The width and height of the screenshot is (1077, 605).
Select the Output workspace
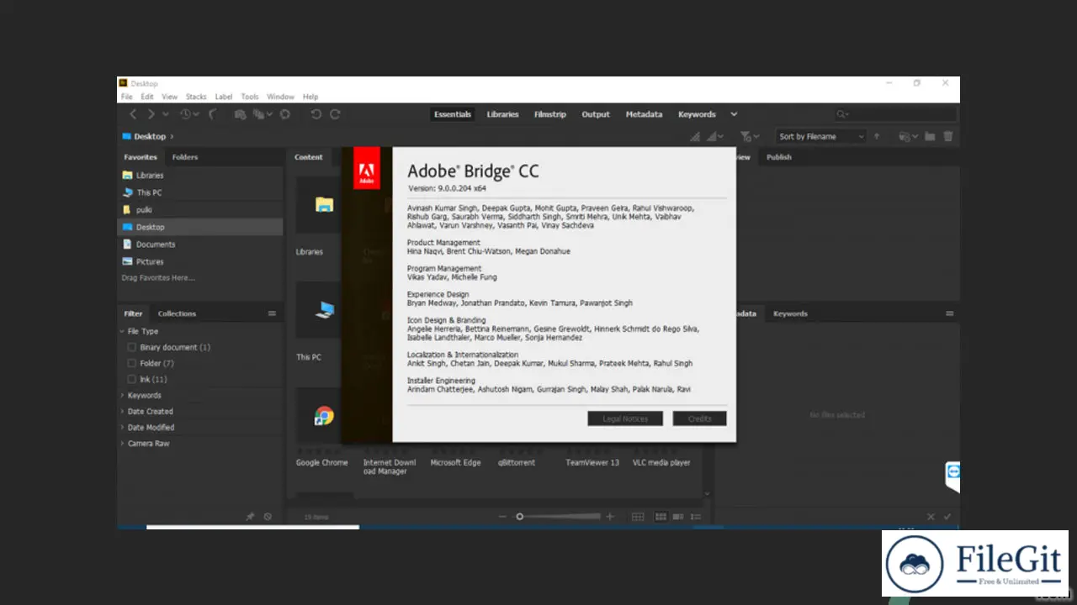(596, 114)
